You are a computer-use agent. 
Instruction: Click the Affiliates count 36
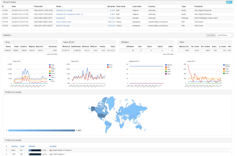pos(133,51)
